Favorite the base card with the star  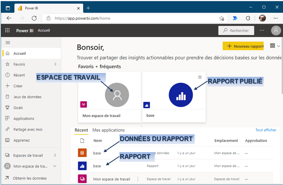[x=200, y=77]
